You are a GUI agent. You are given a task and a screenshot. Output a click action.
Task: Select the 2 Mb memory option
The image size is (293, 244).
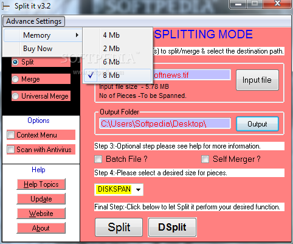117,49
